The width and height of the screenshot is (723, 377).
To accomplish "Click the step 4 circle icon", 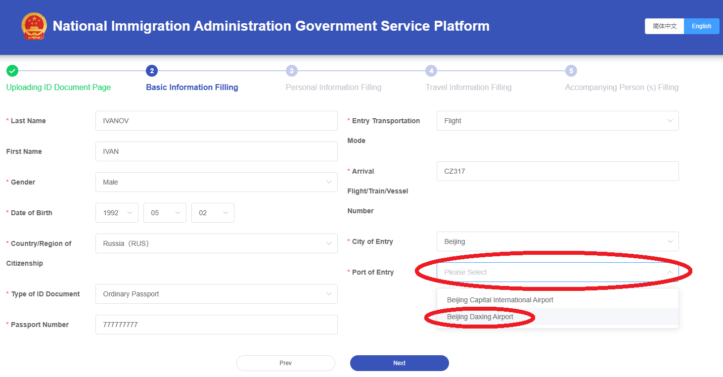I will click(x=431, y=71).
